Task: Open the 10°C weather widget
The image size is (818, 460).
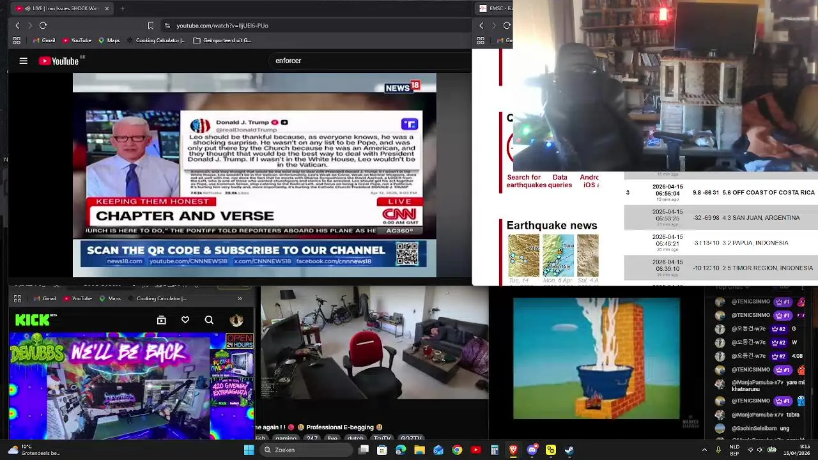Action: click(x=35, y=450)
